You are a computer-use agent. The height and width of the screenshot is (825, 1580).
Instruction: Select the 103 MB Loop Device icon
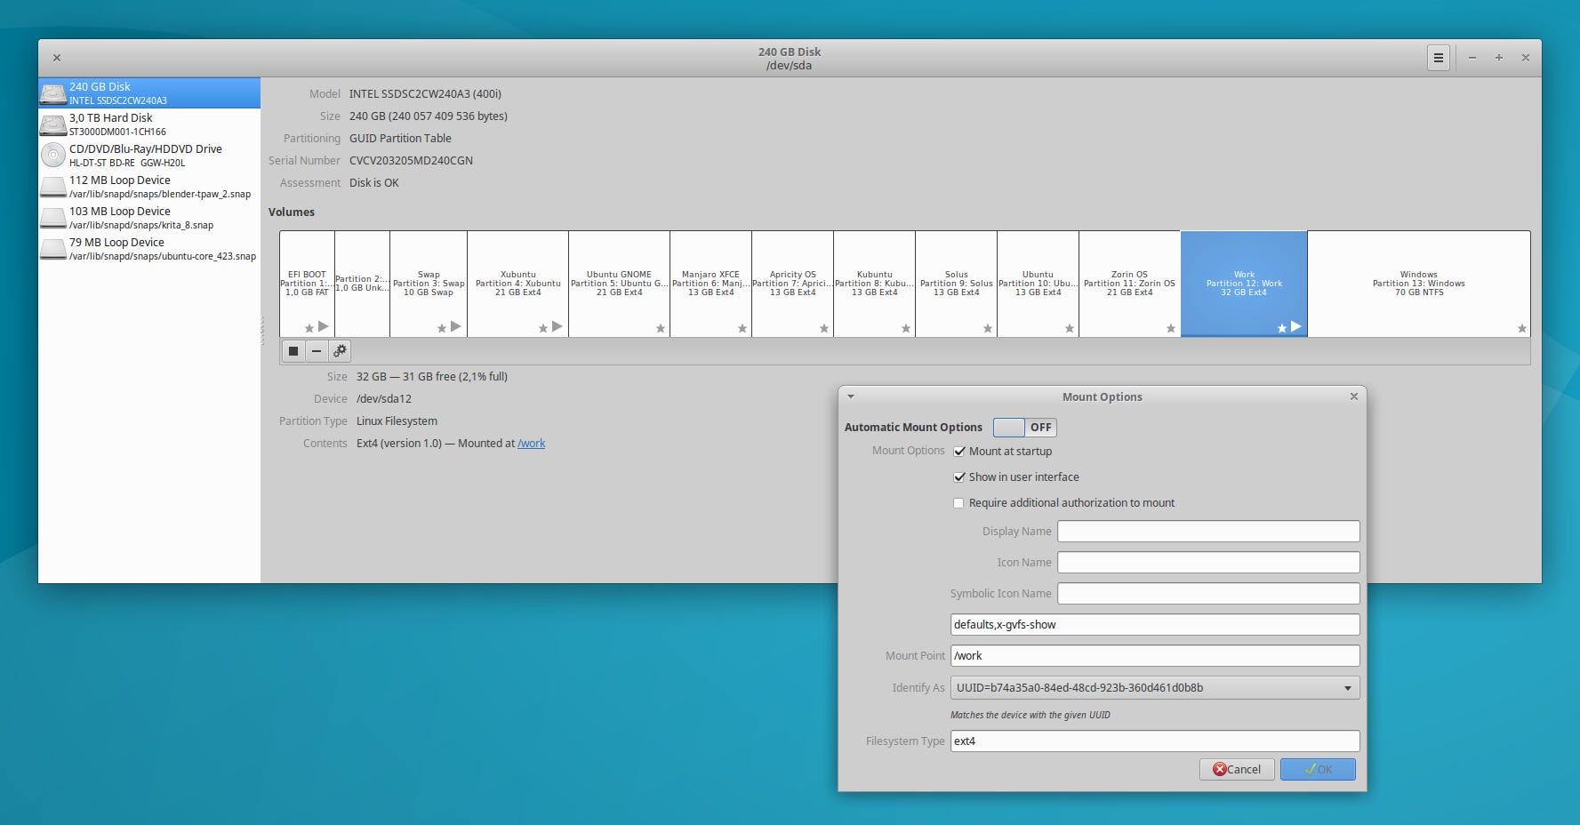click(x=53, y=218)
